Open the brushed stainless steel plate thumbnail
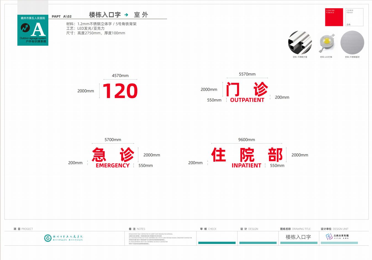 point(352,43)
